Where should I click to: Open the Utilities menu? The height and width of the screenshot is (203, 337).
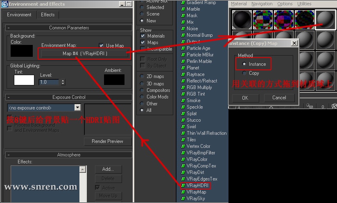tap(304, 4)
